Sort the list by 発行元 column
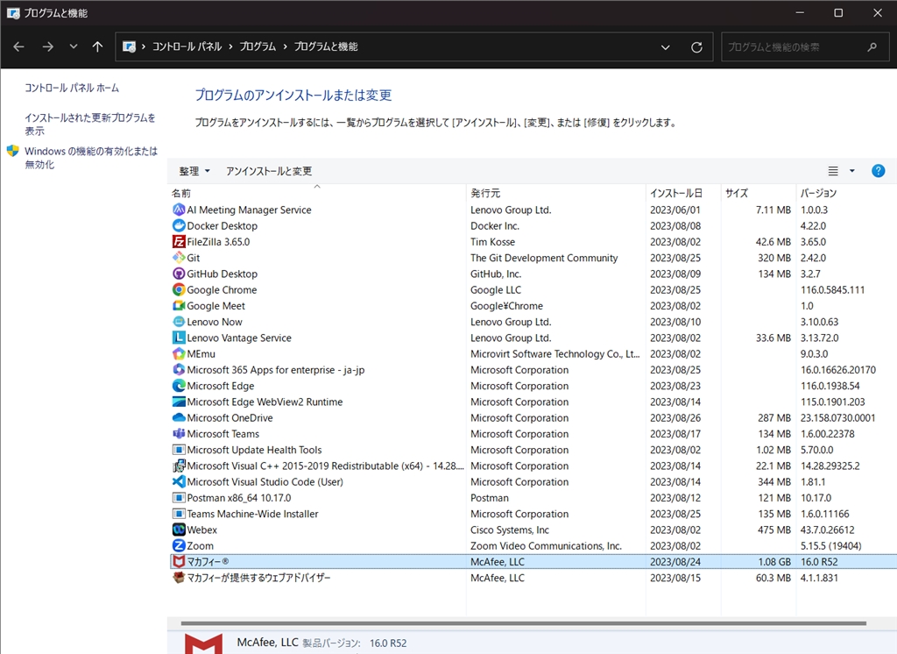897x654 pixels. (x=485, y=194)
